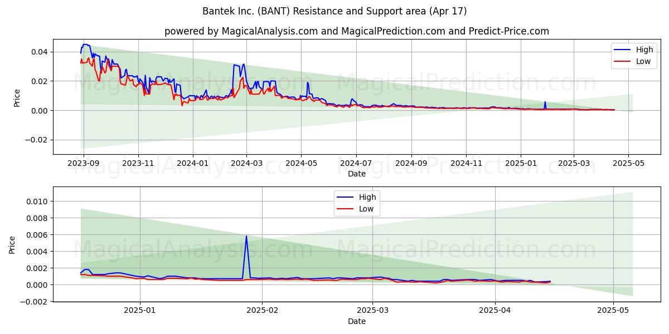Click the blue High spike peak in bottom chart
Screen dimensions: 669x334
pyautogui.click(x=246, y=236)
